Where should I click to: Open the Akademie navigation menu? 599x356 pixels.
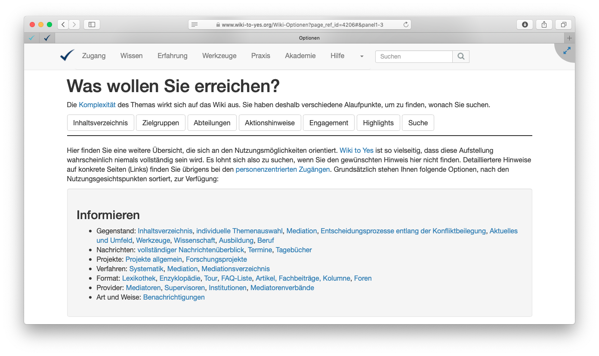click(x=300, y=56)
